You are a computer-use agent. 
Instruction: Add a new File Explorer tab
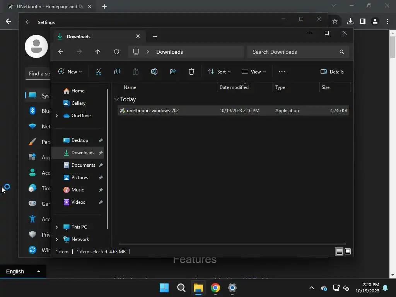[155, 37]
